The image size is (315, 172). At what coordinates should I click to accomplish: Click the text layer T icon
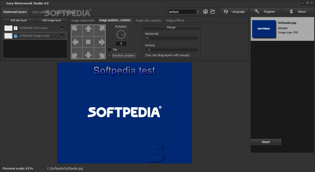click(x=15, y=28)
